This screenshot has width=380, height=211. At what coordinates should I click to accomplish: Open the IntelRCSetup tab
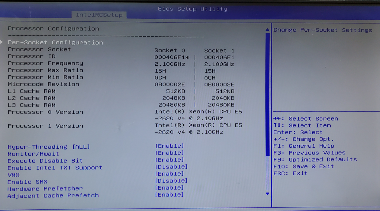pos(99,15)
